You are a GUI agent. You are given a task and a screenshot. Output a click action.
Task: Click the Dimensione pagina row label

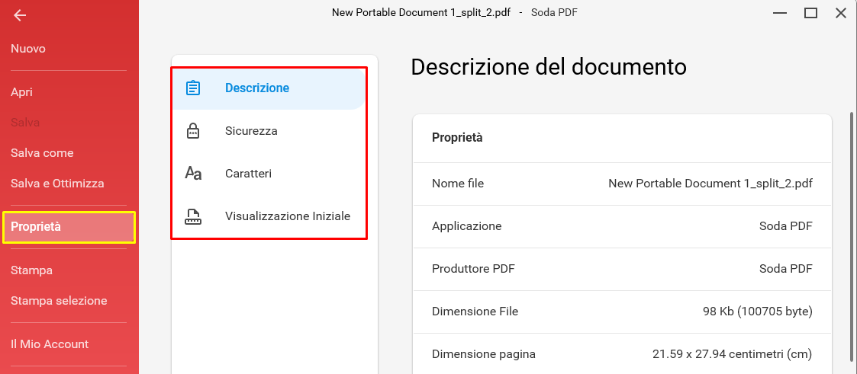484,354
